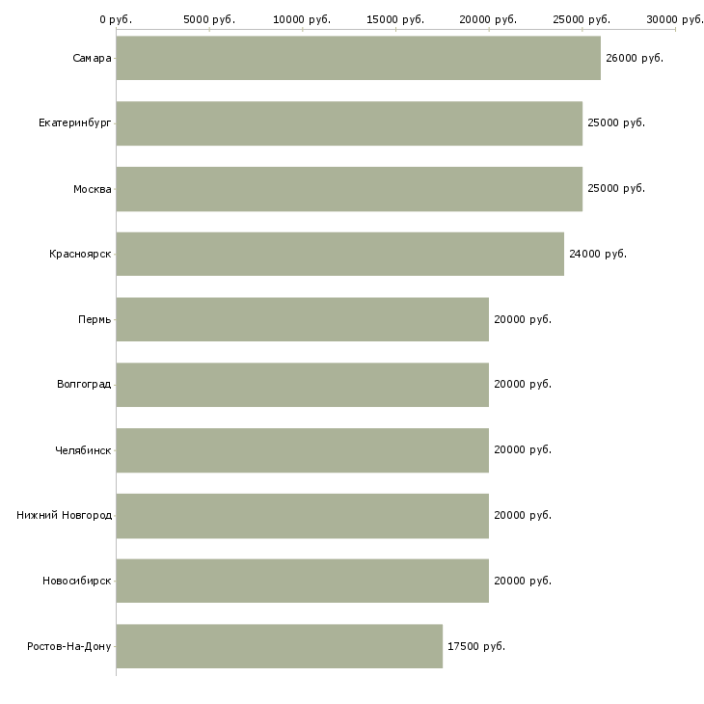
Task: Click the 15000 руб. axis tick label
Action: coord(395,19)
